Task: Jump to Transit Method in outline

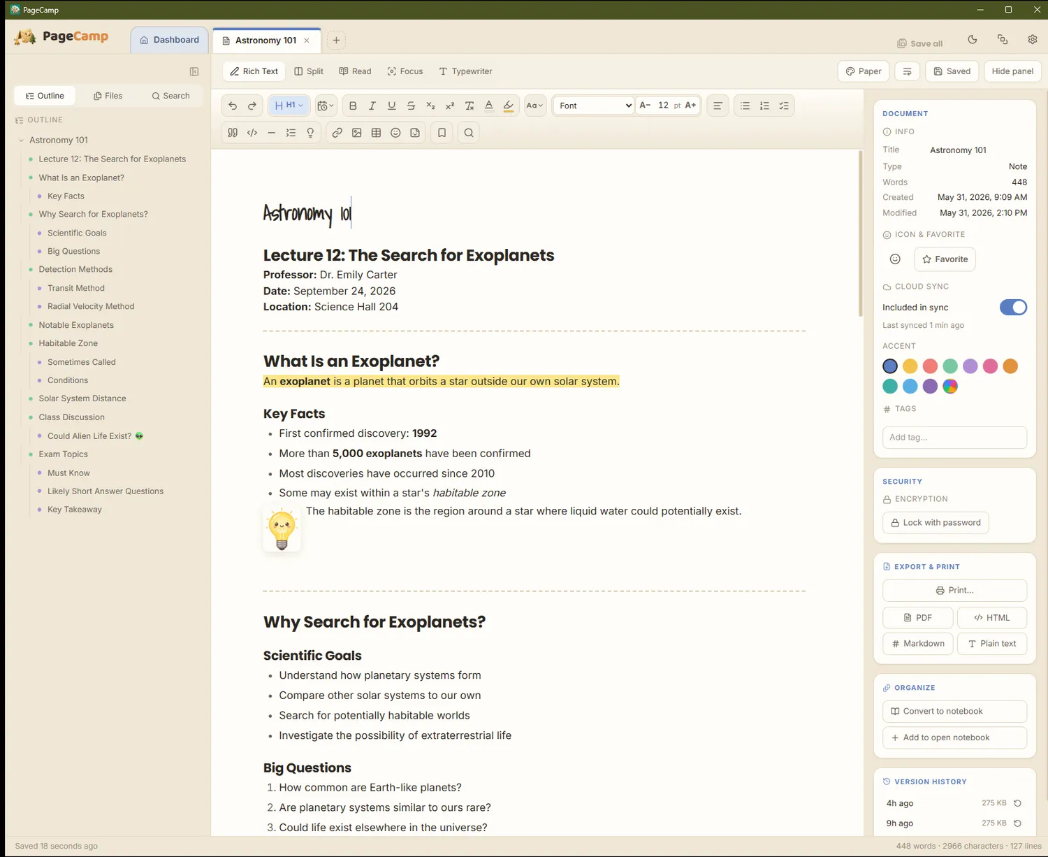Action: (x=76, y=288)
